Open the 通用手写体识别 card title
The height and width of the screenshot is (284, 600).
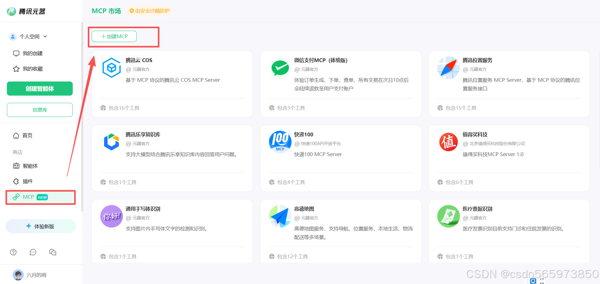click(x=143, y=209)
